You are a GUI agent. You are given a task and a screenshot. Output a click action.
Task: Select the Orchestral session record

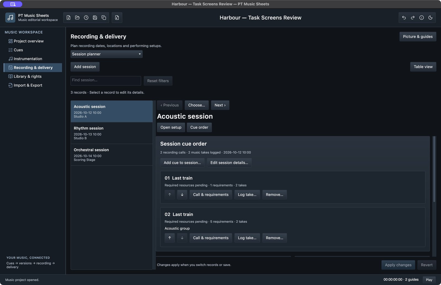pos(112,155)
